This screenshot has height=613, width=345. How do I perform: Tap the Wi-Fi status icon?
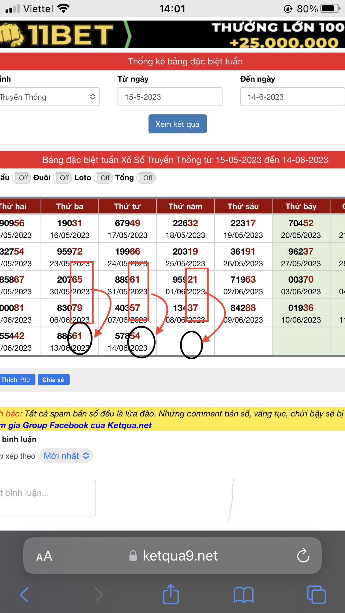(63, 9)
